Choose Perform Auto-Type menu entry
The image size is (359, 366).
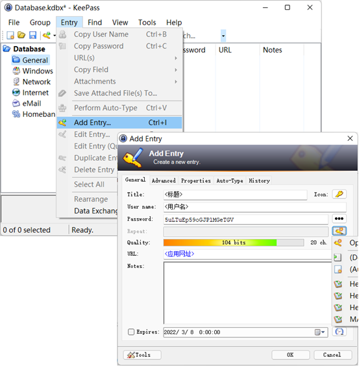(x=119, y=108)
